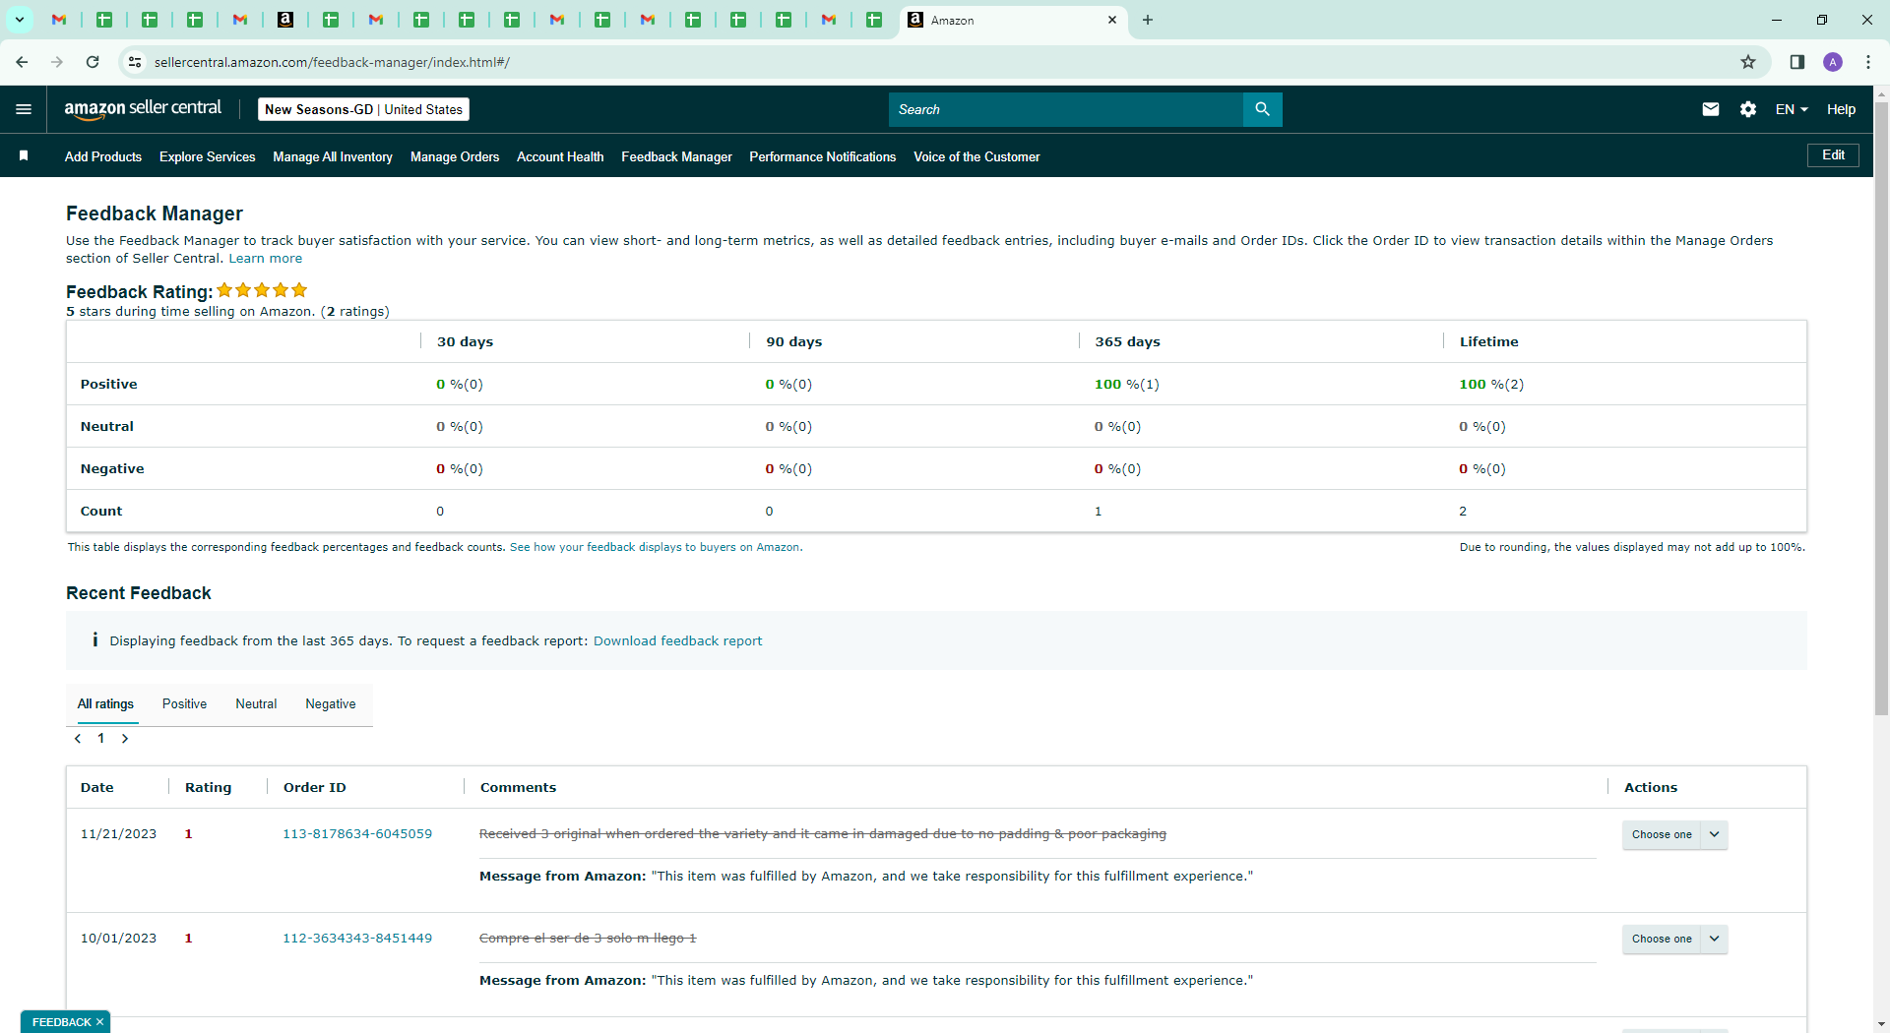
Task: View site information icon in the address bar
Action: (x=135, y=62)
